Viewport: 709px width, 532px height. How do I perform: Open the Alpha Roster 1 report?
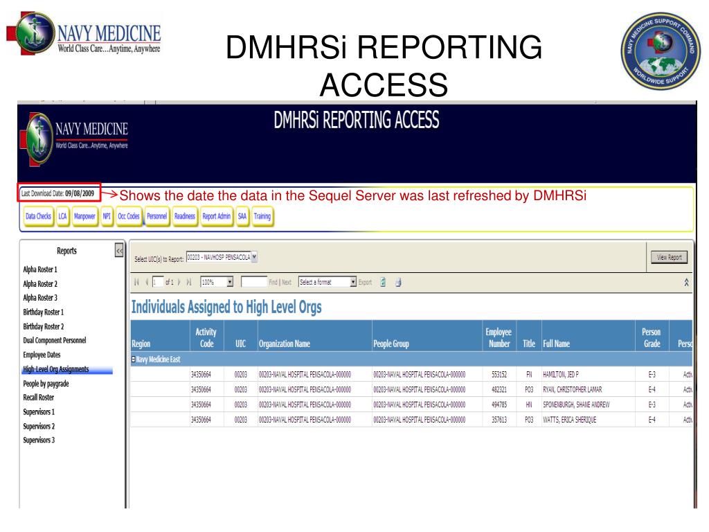(40, 269)
